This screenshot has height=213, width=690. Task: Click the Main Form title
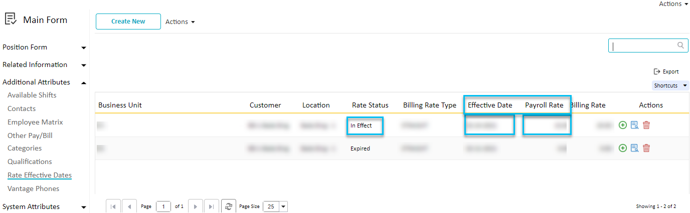click(45, 20)
